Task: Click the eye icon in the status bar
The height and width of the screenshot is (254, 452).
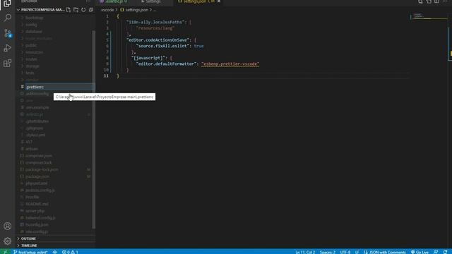Action: click(55, 252)
